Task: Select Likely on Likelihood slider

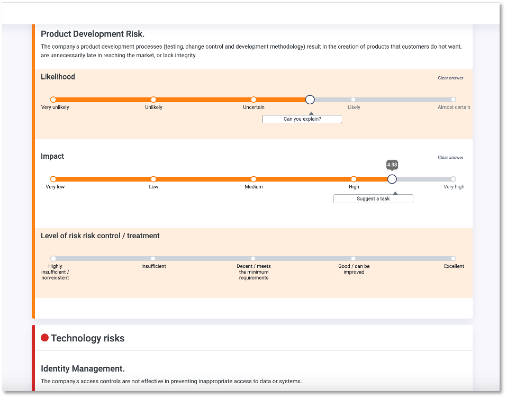Action: [x=354, y=99]
